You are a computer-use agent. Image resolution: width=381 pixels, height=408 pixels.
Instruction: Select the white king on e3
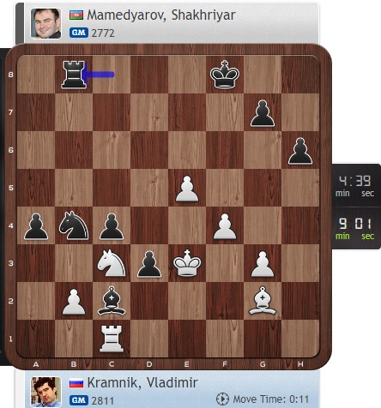tap(187, 262)
